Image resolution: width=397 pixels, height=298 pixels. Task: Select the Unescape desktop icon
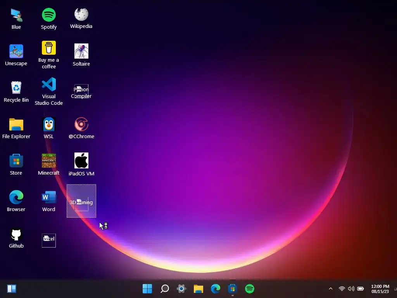(x=16, y=55)
